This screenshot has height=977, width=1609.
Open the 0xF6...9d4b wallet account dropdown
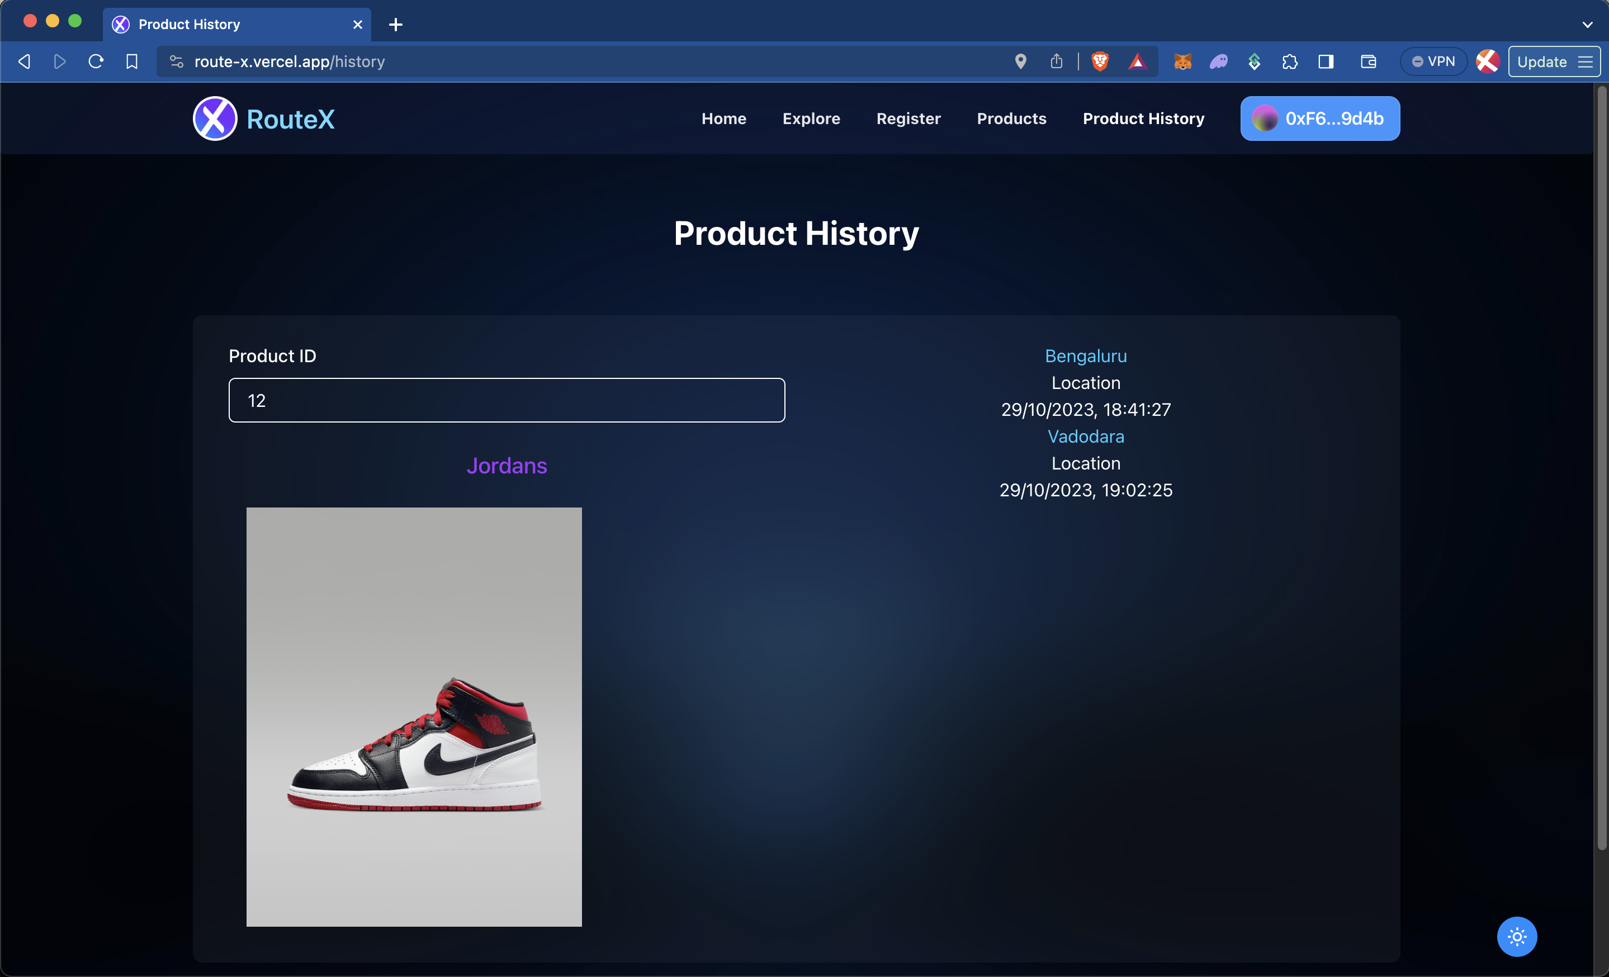click(x=1320, y=119)
